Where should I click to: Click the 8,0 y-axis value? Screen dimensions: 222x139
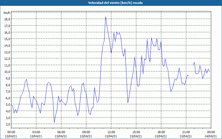coord(8,85)
